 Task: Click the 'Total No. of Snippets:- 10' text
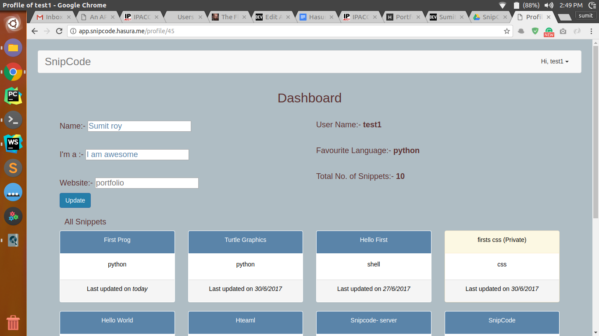[x=360, y=176]
